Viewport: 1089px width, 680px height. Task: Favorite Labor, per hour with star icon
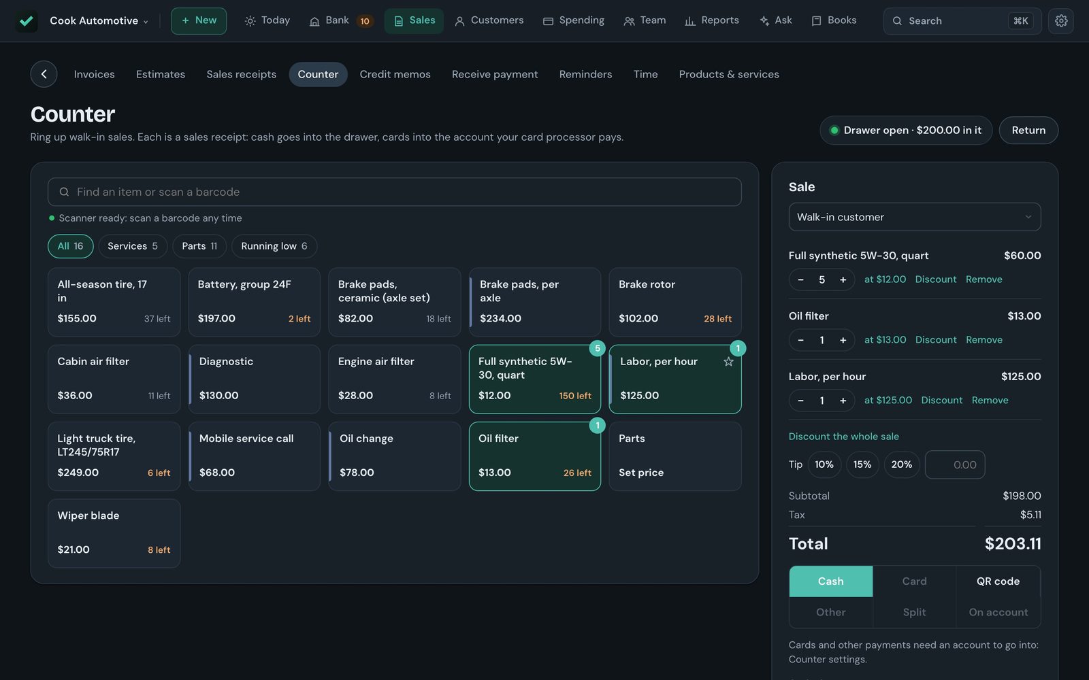(x=728, y=362)
